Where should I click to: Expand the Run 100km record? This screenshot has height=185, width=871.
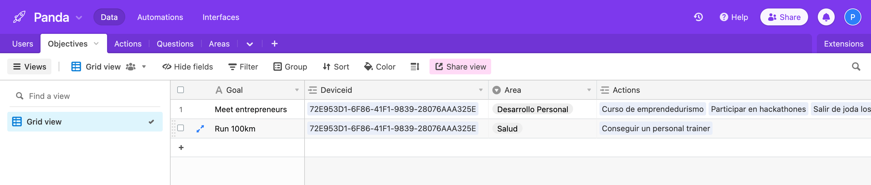coord(200,128)
